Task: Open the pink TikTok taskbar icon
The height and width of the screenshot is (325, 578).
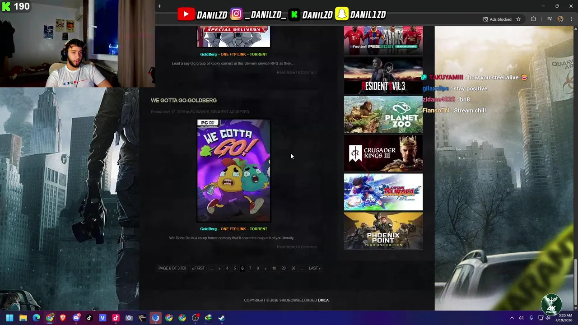Action: coord(116,318)
